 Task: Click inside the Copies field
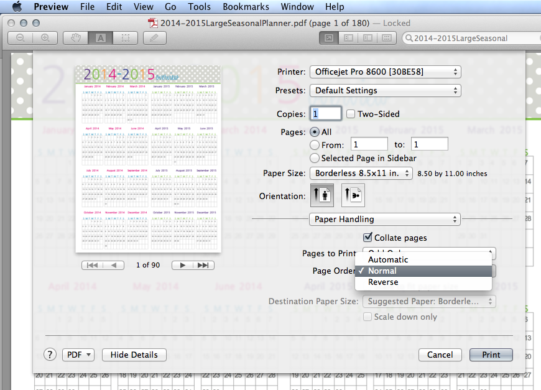325,113
